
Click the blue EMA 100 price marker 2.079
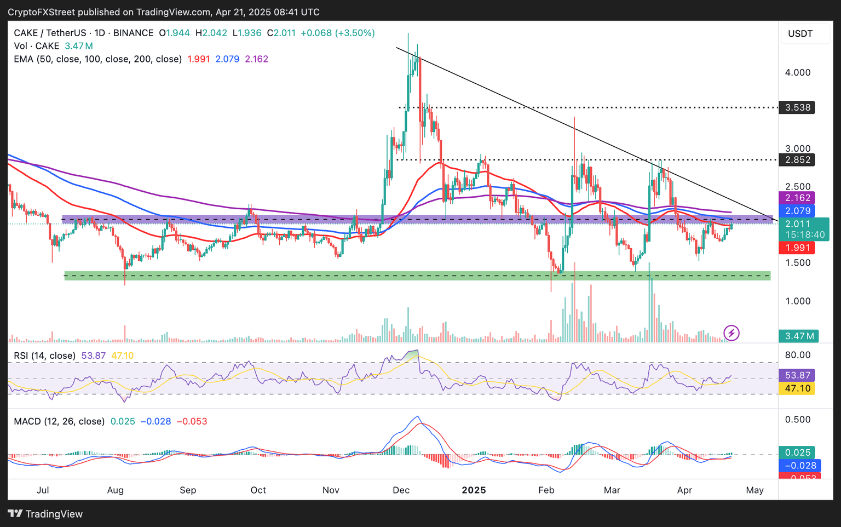point(798,210)
